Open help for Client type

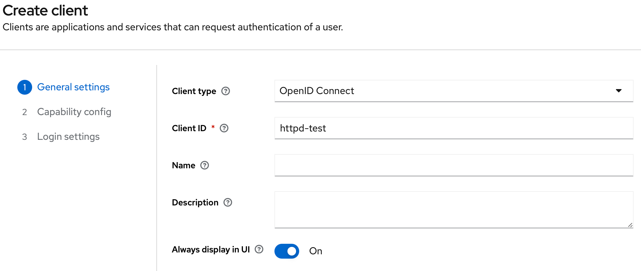[x=226, y=91]
